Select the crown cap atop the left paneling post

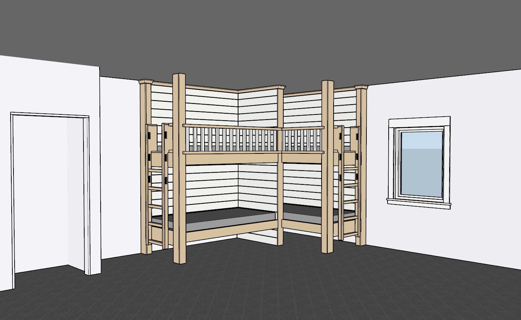tap(145, 81)
